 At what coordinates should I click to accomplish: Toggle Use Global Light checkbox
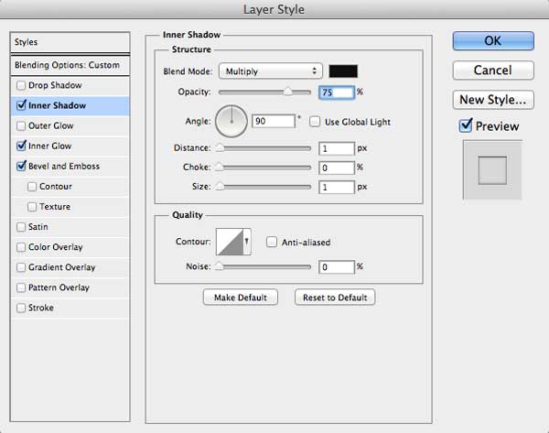[315, 122]
